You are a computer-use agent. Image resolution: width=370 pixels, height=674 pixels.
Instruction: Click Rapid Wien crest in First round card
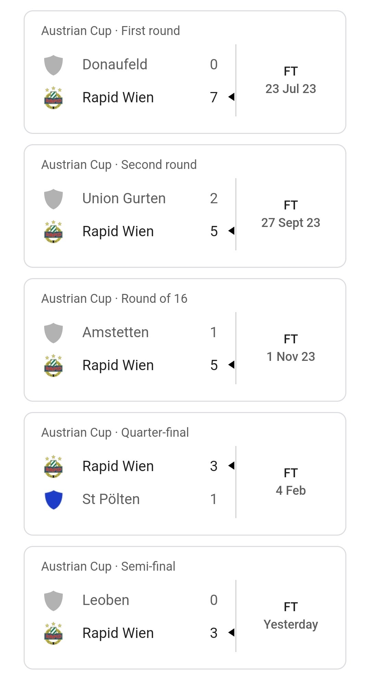pos(53,98)
